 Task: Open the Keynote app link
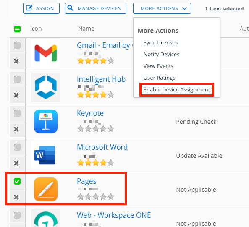click(90, 113)
